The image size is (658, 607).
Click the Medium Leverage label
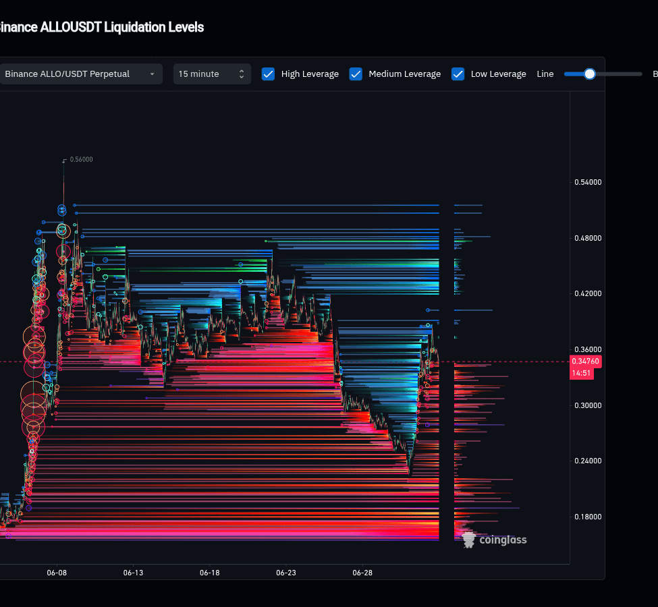[x=404, y=74]
